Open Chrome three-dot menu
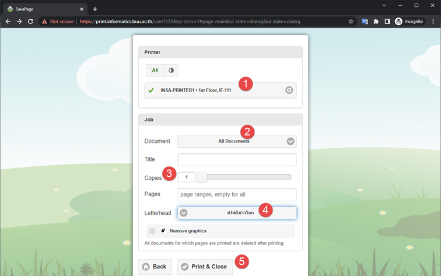Image resolution: width=441 pixels, height=276 pixels. coord(433,22)
